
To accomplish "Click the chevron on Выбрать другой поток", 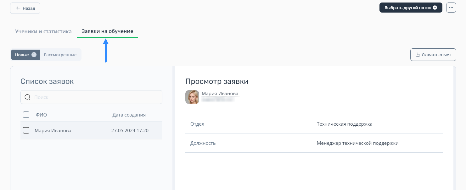I will [x=435, y=8].
